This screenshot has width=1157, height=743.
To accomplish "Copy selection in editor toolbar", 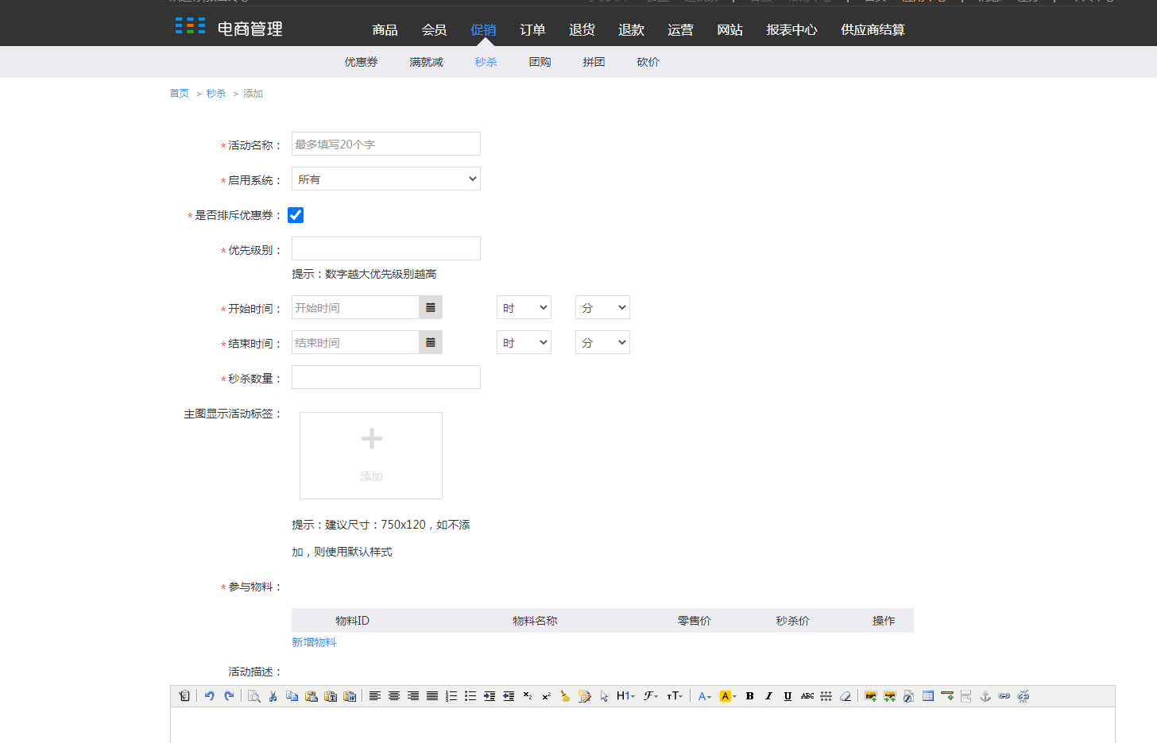I will tap(292, 696).
